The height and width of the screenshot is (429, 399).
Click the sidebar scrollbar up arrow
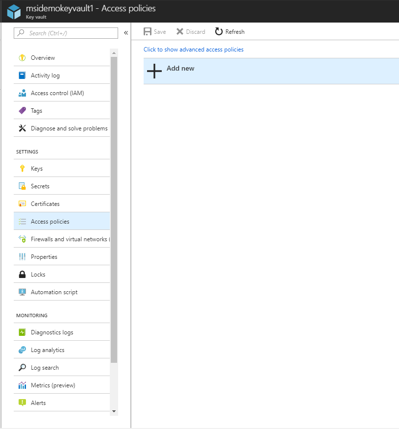point(114,53)
